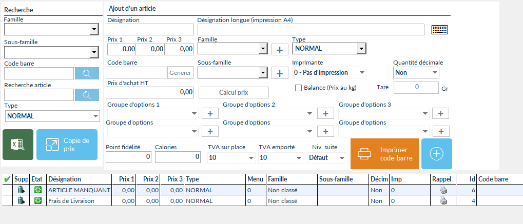Add Groupe d'options 1 plus button
Image resolution: width=523 pixels, height=224 pixels.
(x=210, y=113)
